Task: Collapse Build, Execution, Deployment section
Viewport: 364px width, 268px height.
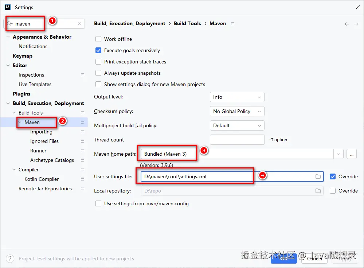Action: (x=8, y=103)
